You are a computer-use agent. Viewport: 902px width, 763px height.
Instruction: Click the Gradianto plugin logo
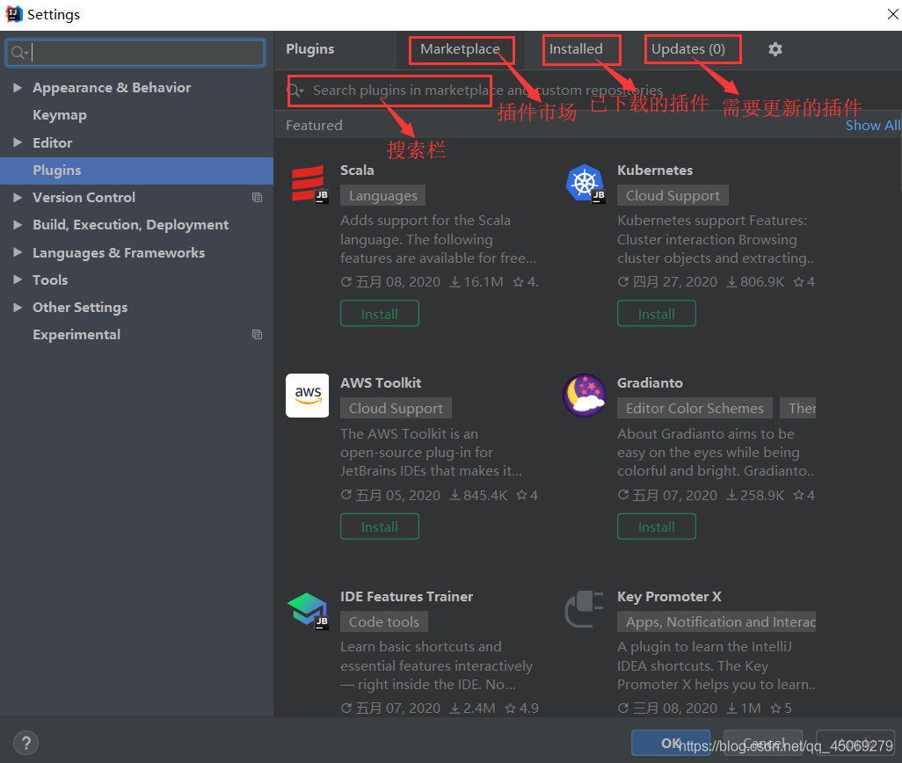click(585, 396)
